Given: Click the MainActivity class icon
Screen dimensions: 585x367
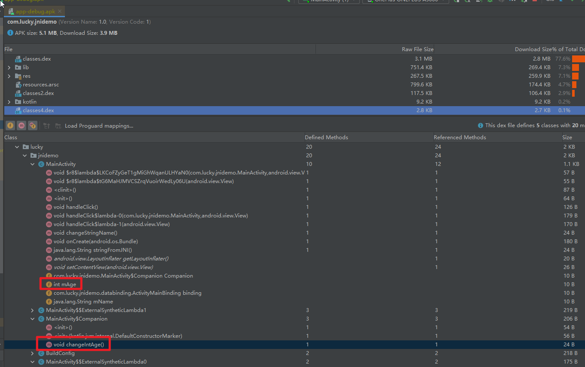Looking at the screenshot, I should (41, 164).
